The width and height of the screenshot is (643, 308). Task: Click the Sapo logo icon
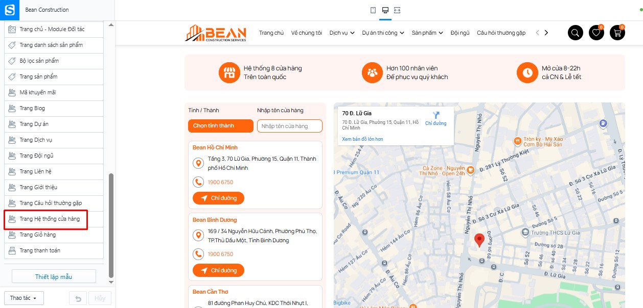pos(10,10)
